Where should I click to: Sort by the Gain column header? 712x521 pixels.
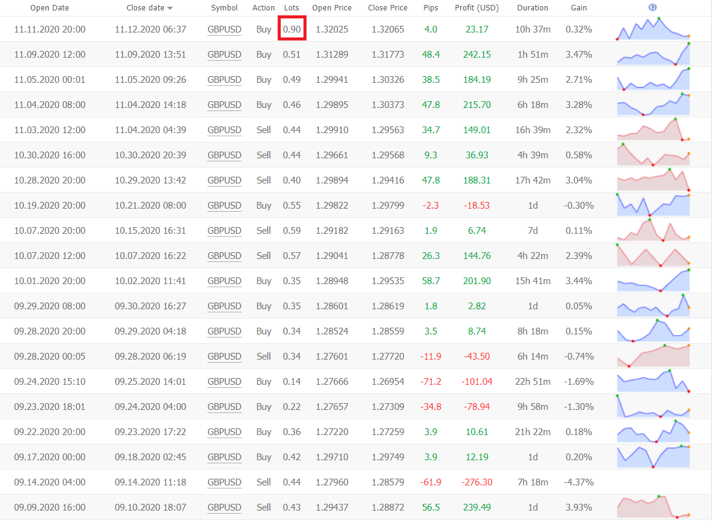coord(579,8)
